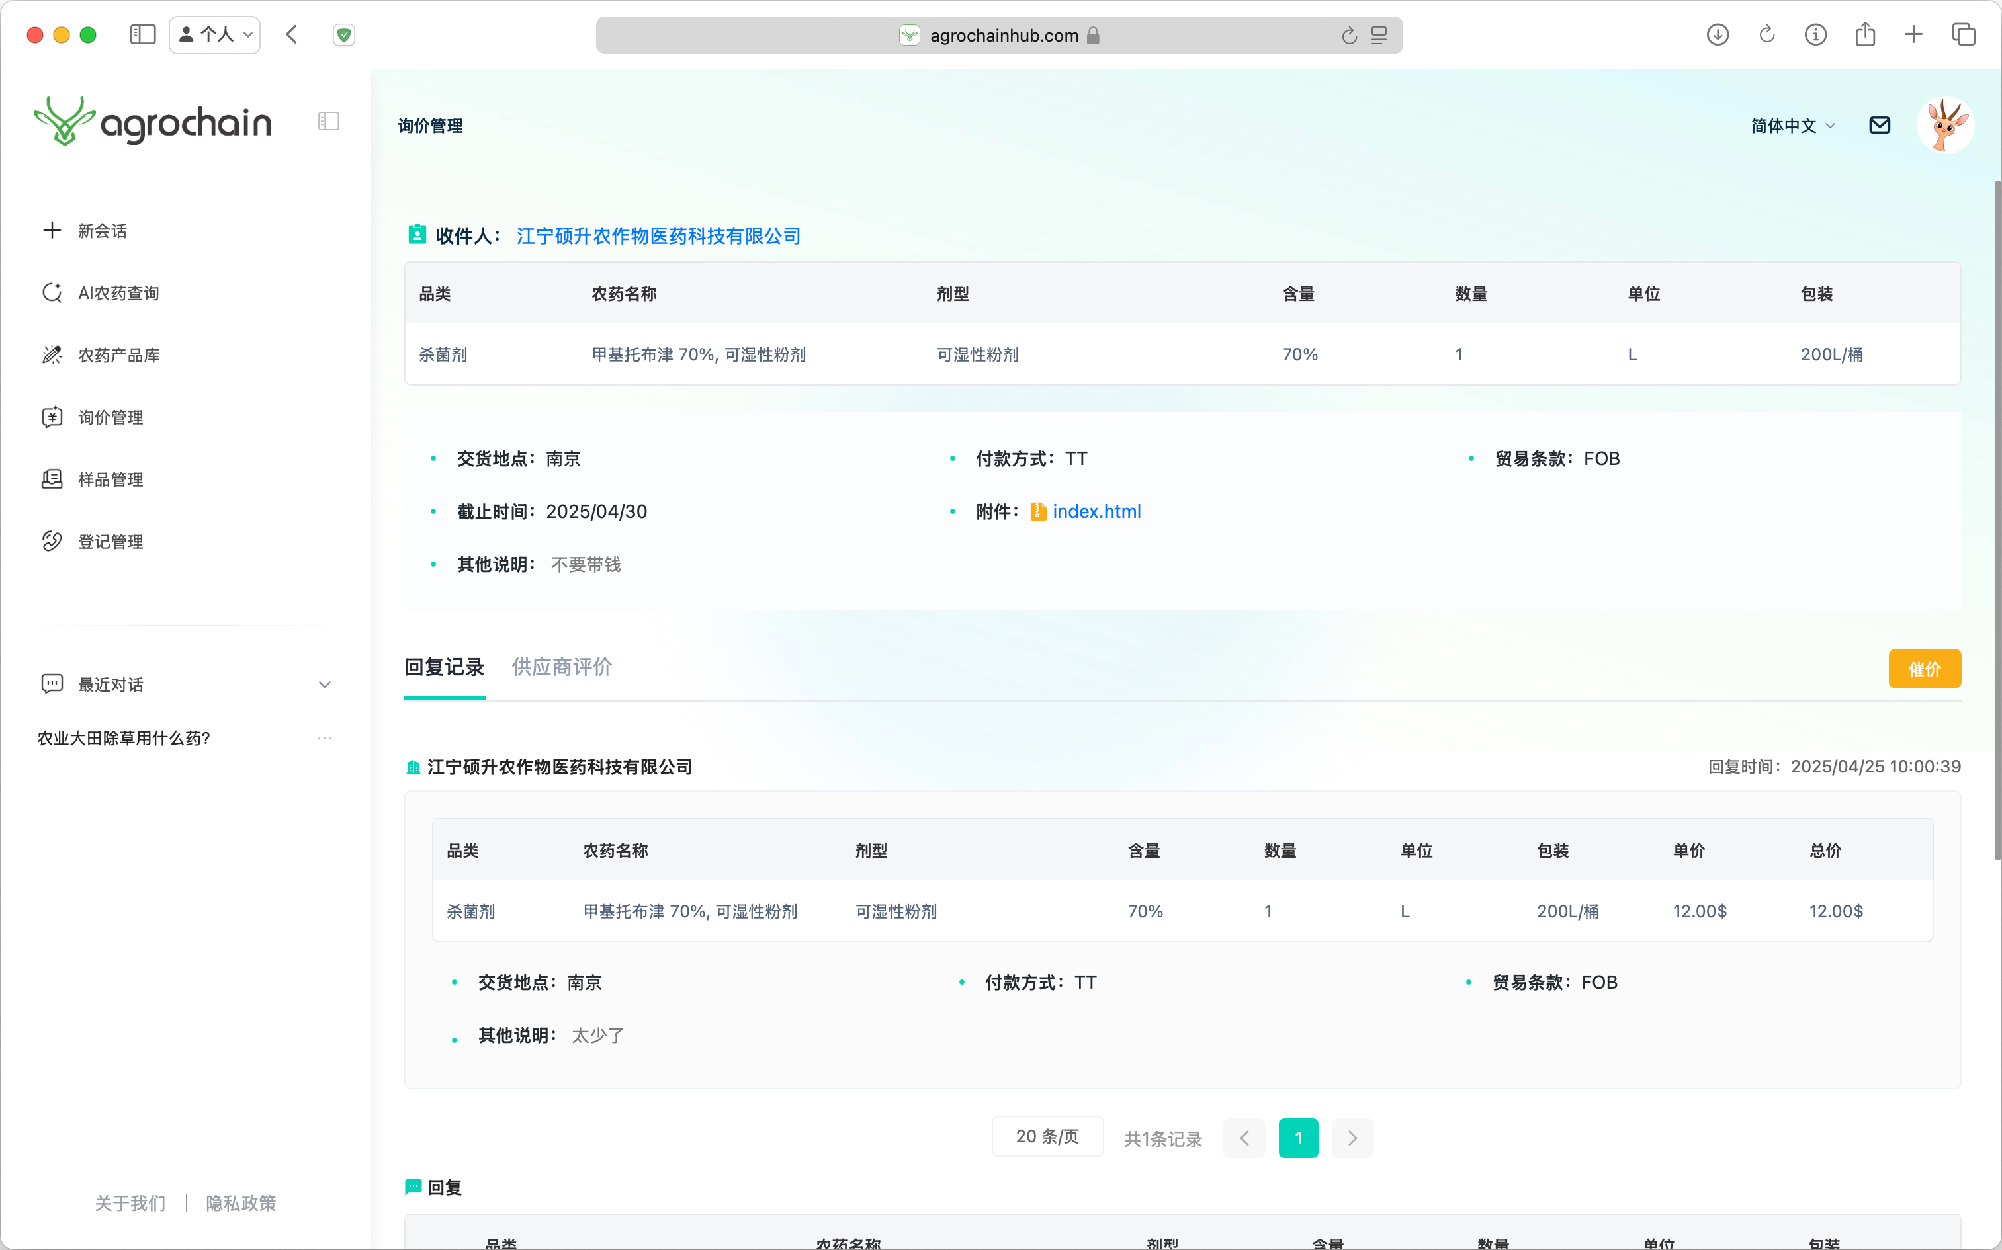The height and width of the screenshot is (1250, 2002).
Task: Open the 20 条/页 page size selector
Action: tap(1047, 1137)
